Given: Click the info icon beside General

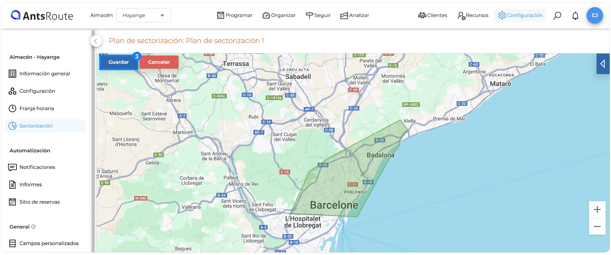Looking at the screenshot, I should tap(33, 227).
